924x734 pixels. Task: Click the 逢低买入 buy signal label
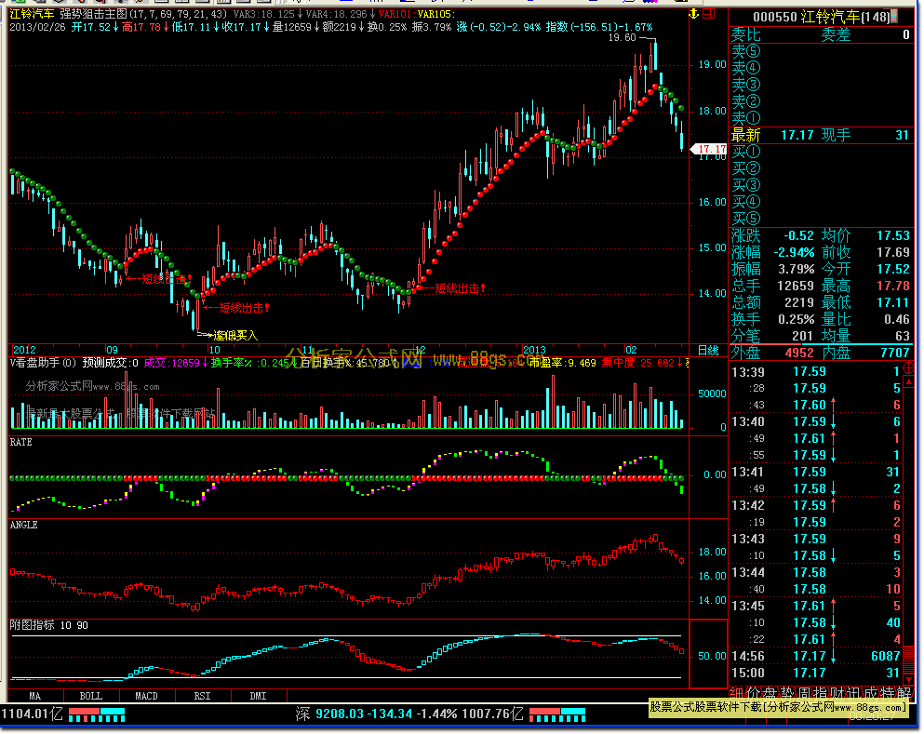tap(235, 335)
